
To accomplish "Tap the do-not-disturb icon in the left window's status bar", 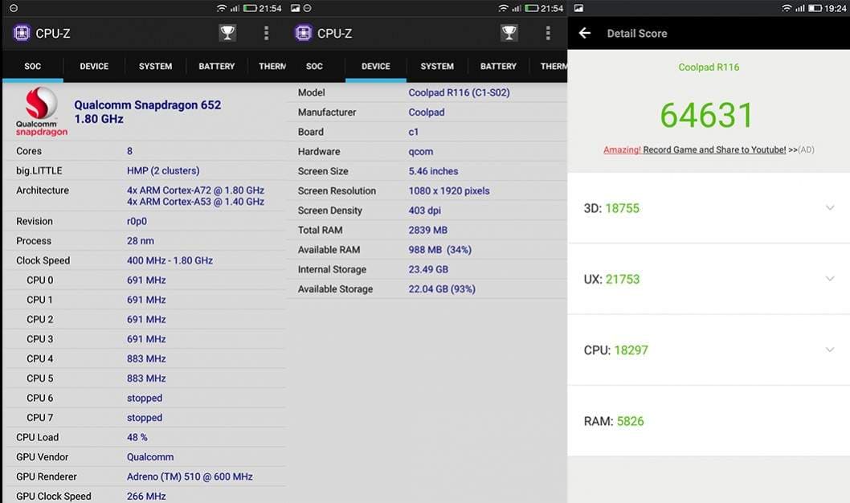I will point(14,8).
